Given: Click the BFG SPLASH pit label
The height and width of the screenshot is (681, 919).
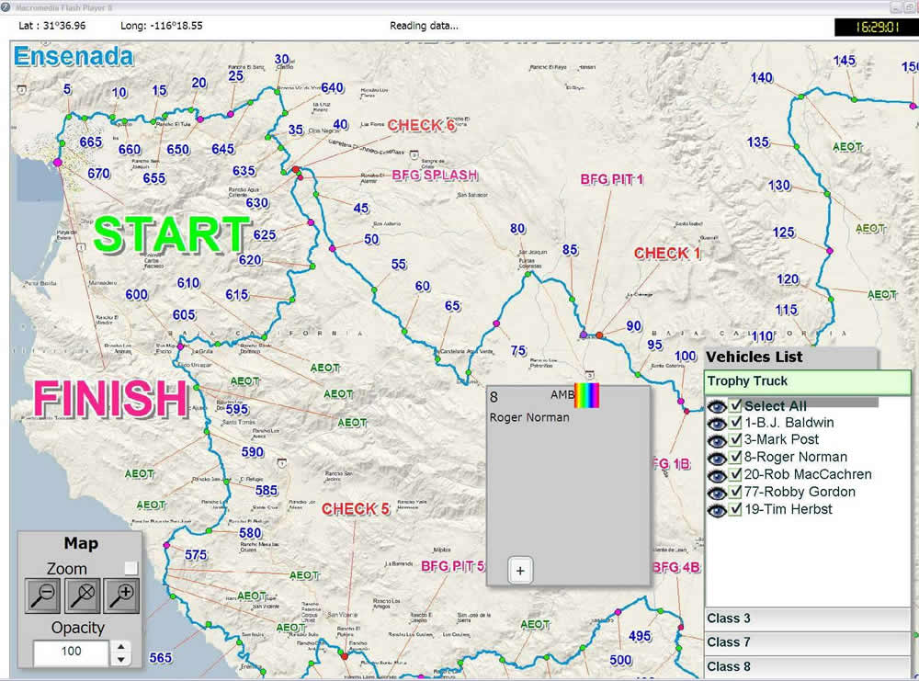Looking at the screenshot, I should (x=435, y=176).
